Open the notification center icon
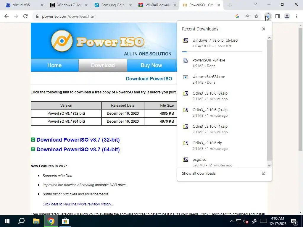This screenshot has height=227, width=303. pyautogui.click(x=294, y=221)
